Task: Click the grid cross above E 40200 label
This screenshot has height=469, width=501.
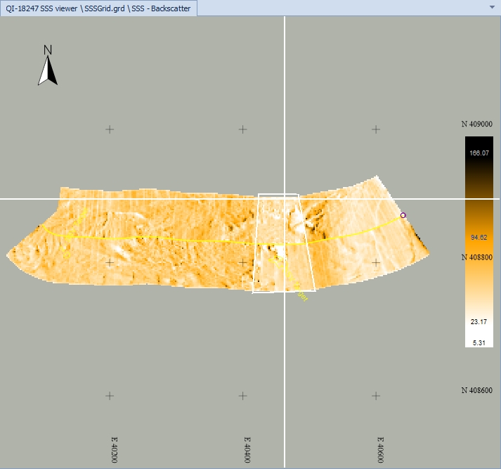Action: tap(110, 396)
